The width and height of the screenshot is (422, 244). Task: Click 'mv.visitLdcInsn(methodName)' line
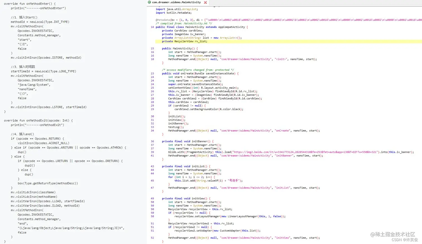[x=34, y=197]
